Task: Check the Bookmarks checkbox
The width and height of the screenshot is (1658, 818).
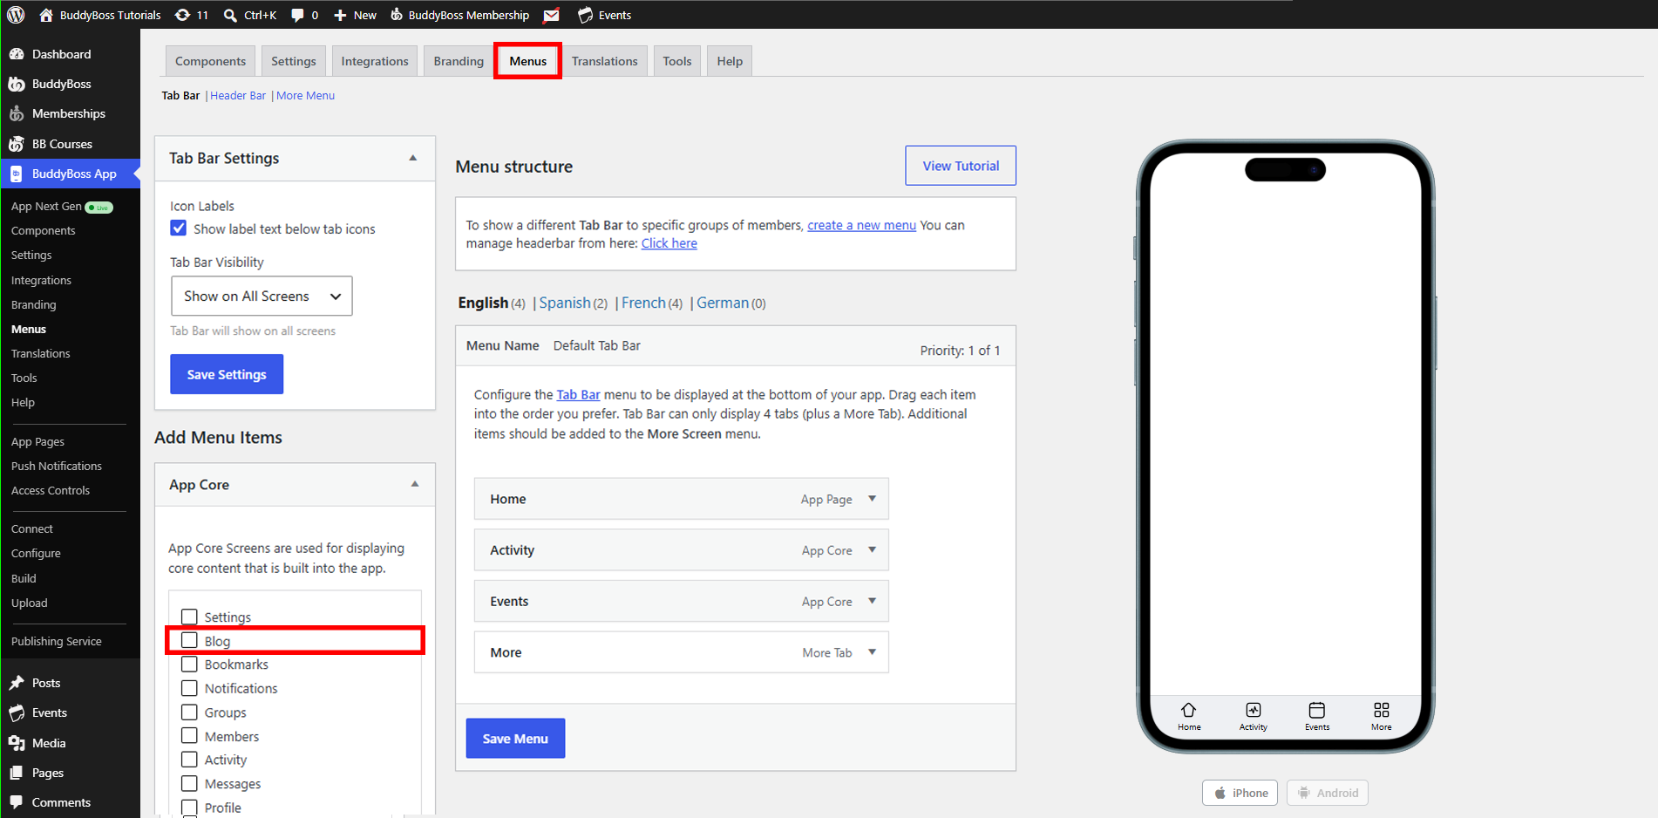Action: [x=189, y=664]
